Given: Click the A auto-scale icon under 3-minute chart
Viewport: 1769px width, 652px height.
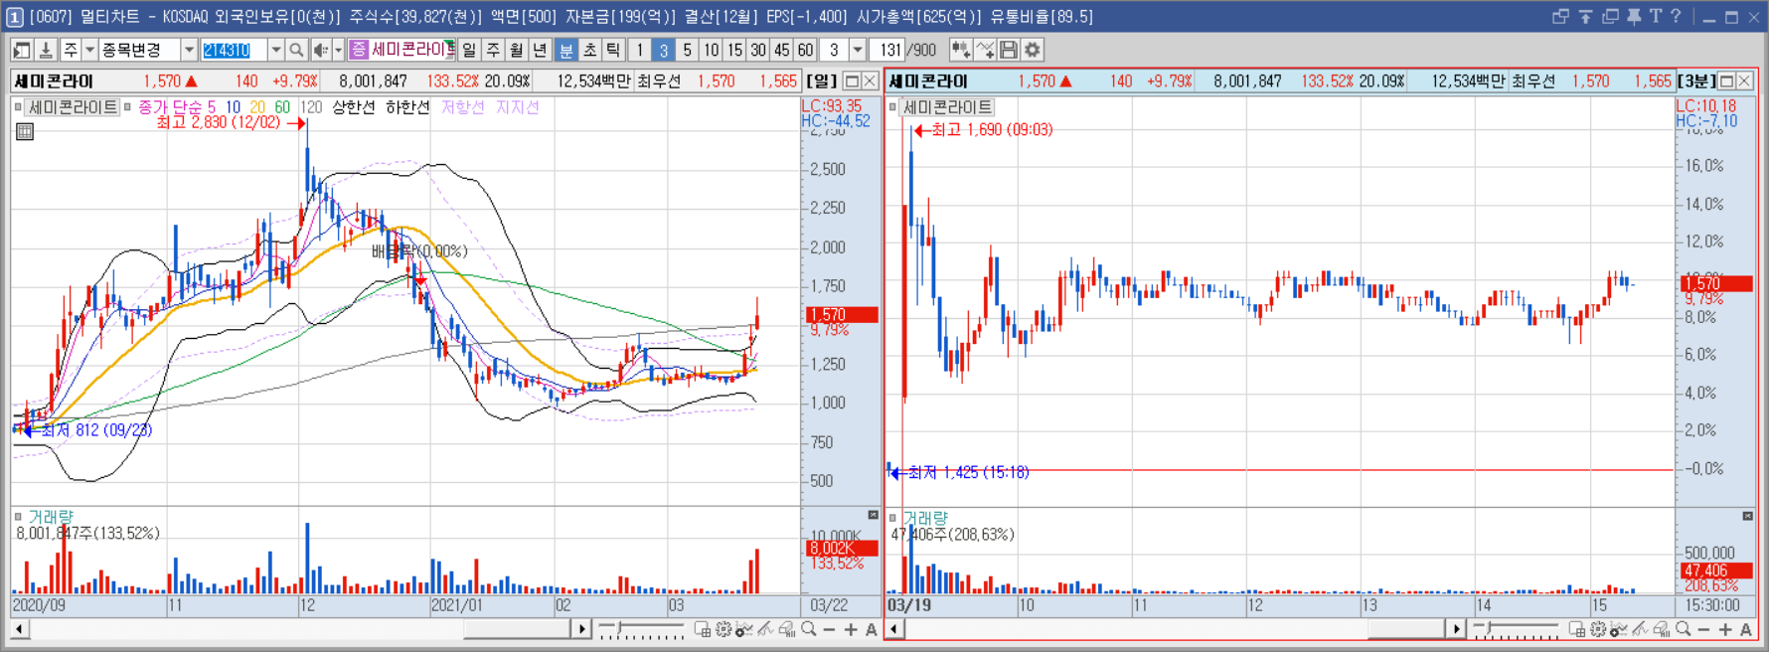Looking at the screenshot, I should 1745,629.
